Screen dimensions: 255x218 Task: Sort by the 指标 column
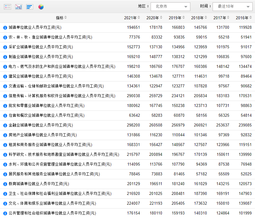[x=65, y=17]
